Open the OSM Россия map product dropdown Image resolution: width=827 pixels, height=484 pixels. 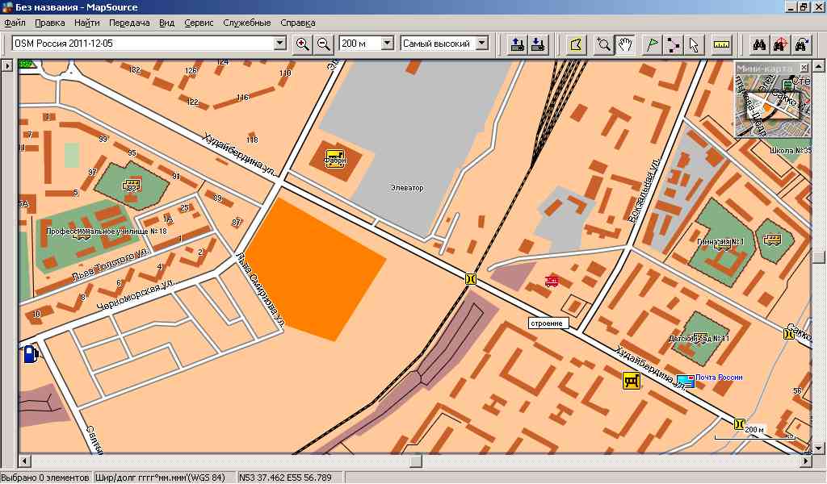[x=280, y=44]
